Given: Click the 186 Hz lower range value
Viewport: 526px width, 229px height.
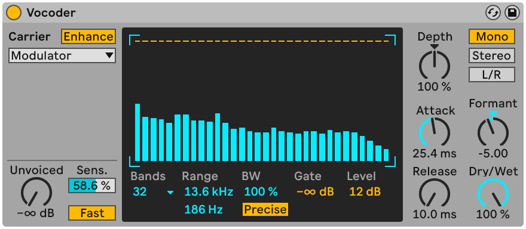Looking at the screenshot, I should (204, 209).
